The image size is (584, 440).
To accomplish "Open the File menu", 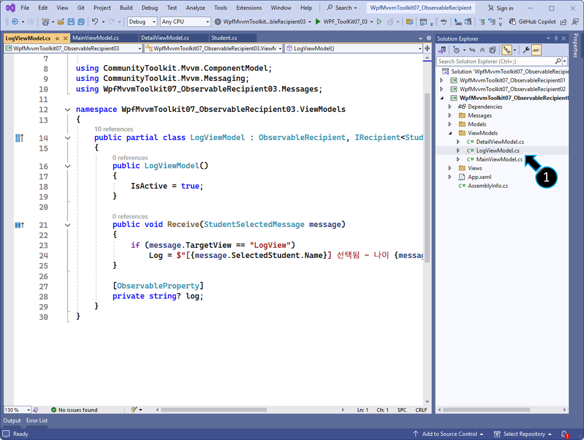I will click(25, 8).
